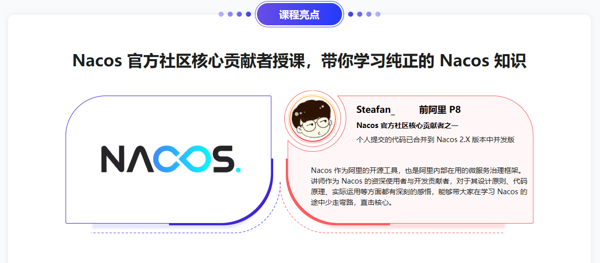
Task: Click the letter N in the NACOS logo
Action: point(114,159)
